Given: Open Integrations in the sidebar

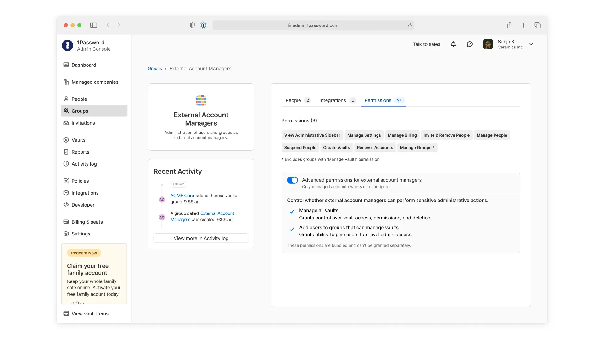Looking at the screenshot, I should coord(94,193).
